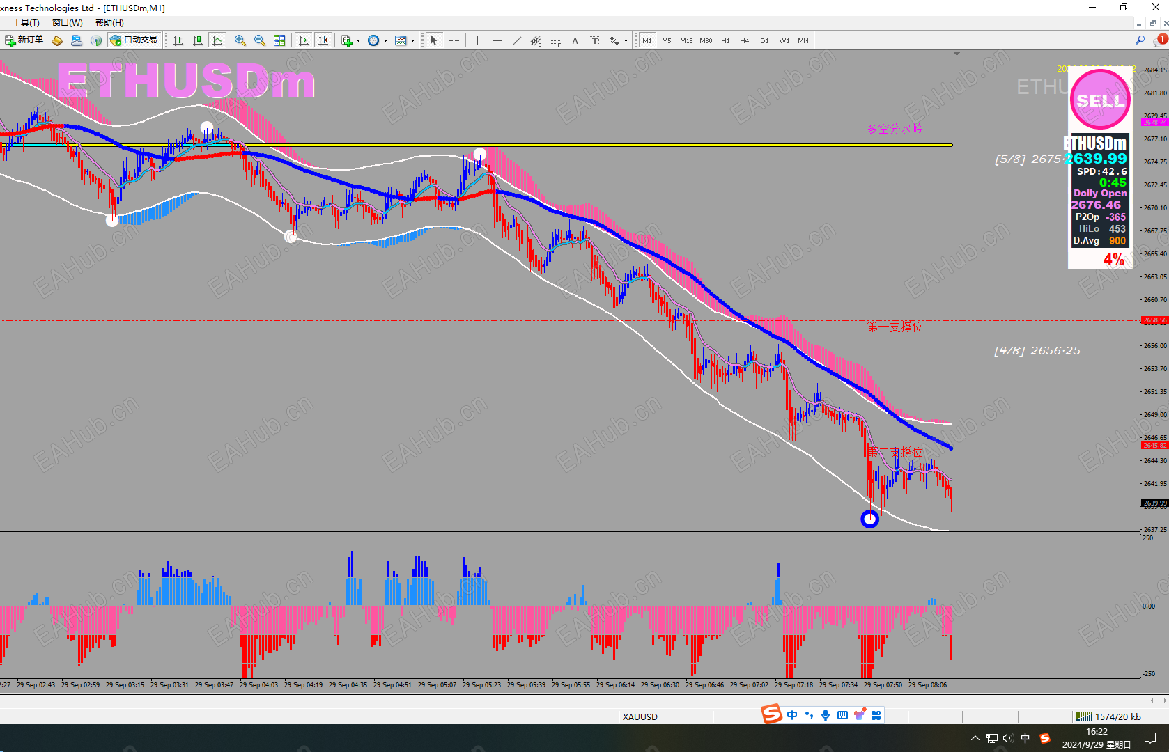Click the 第一支撑位 support label

895,327
